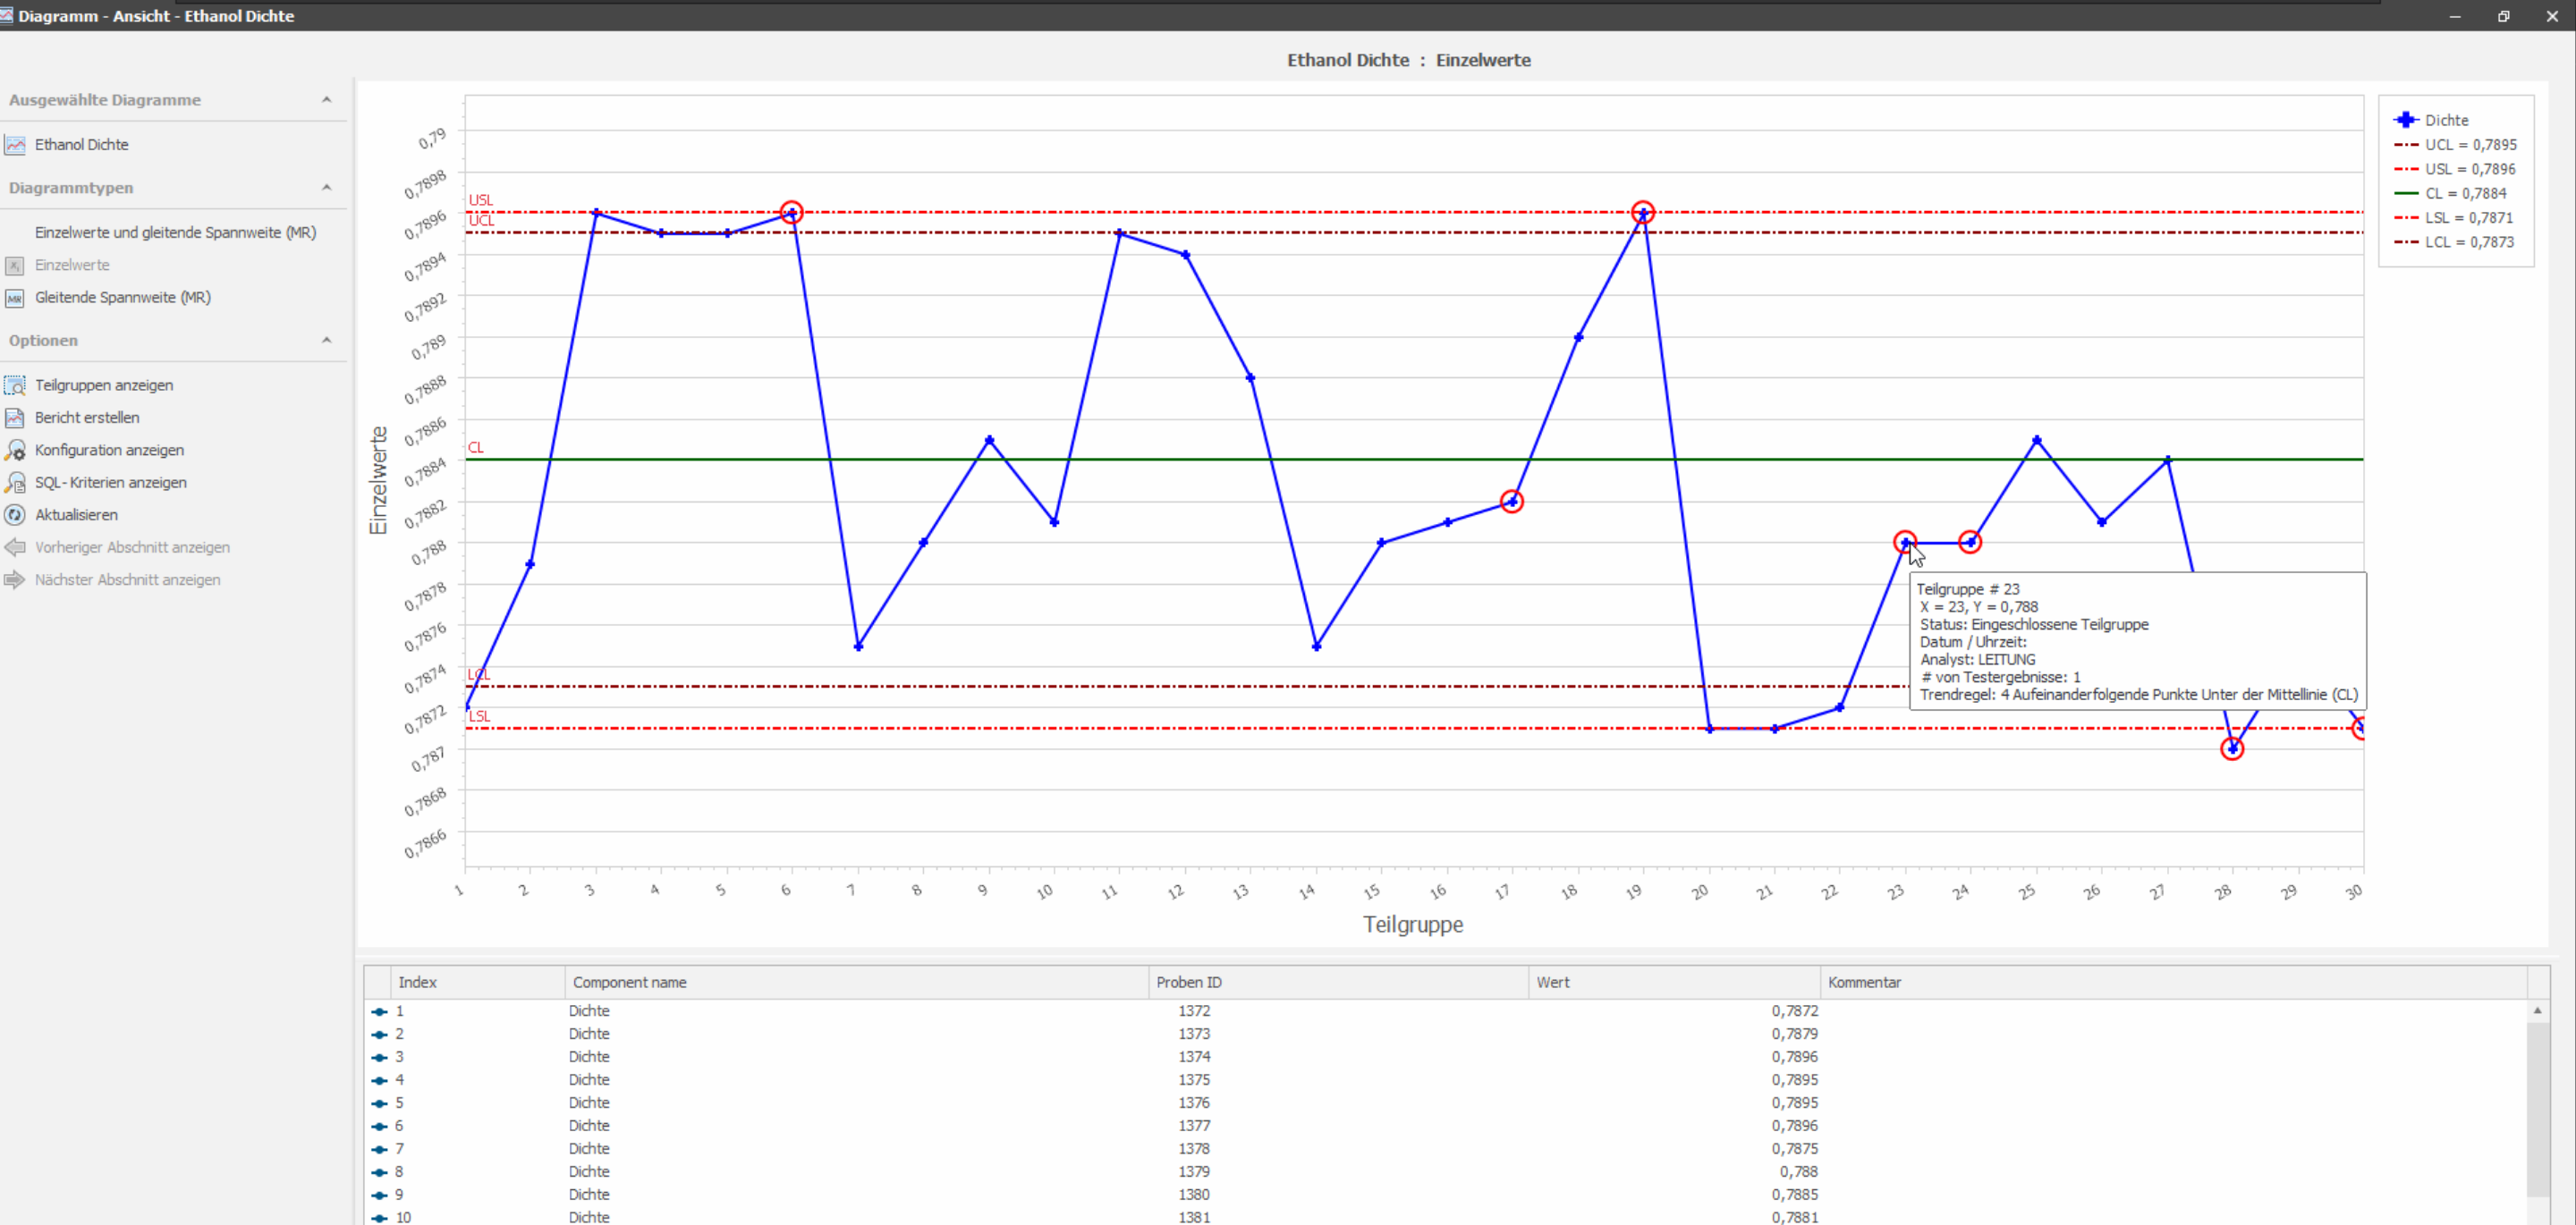Select Einzelwerte und gleitende Spannweite (MR)
Image resolution: width=2576 pixels, height=1225 pixels.
point(175,232)
